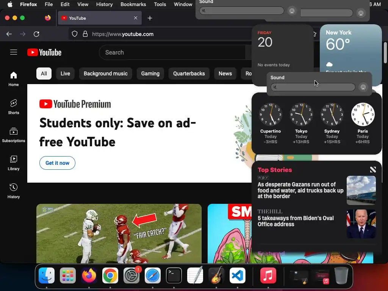Open Library in the sidebar
This screenshot has height=291, width=388.
[14, 163]
